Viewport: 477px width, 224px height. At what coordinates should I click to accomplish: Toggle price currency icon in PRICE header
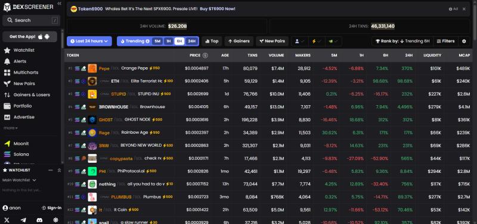[205, 55]
